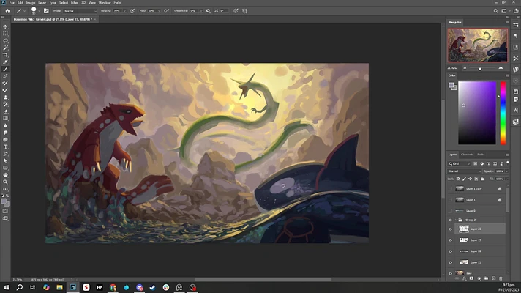521x293 pixels.
Task: Select the Hand tool
Action: 5,175
